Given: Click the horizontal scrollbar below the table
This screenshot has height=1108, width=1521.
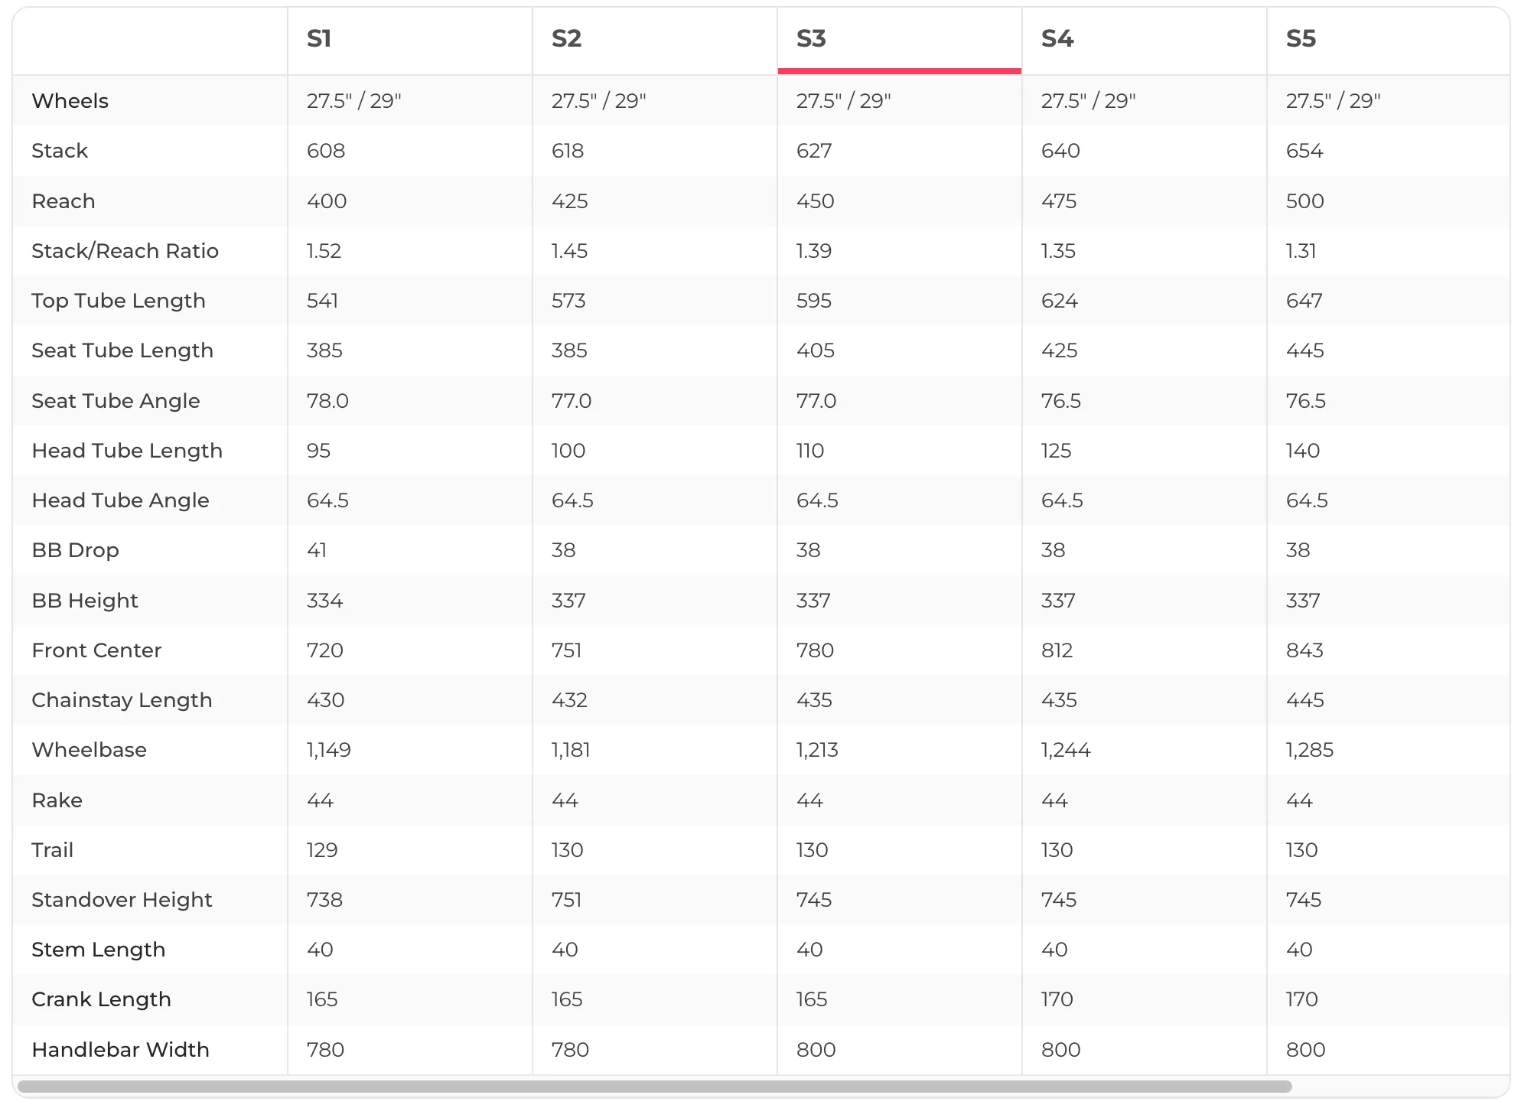Looking at the screenshot, I should coord(654,1087).
